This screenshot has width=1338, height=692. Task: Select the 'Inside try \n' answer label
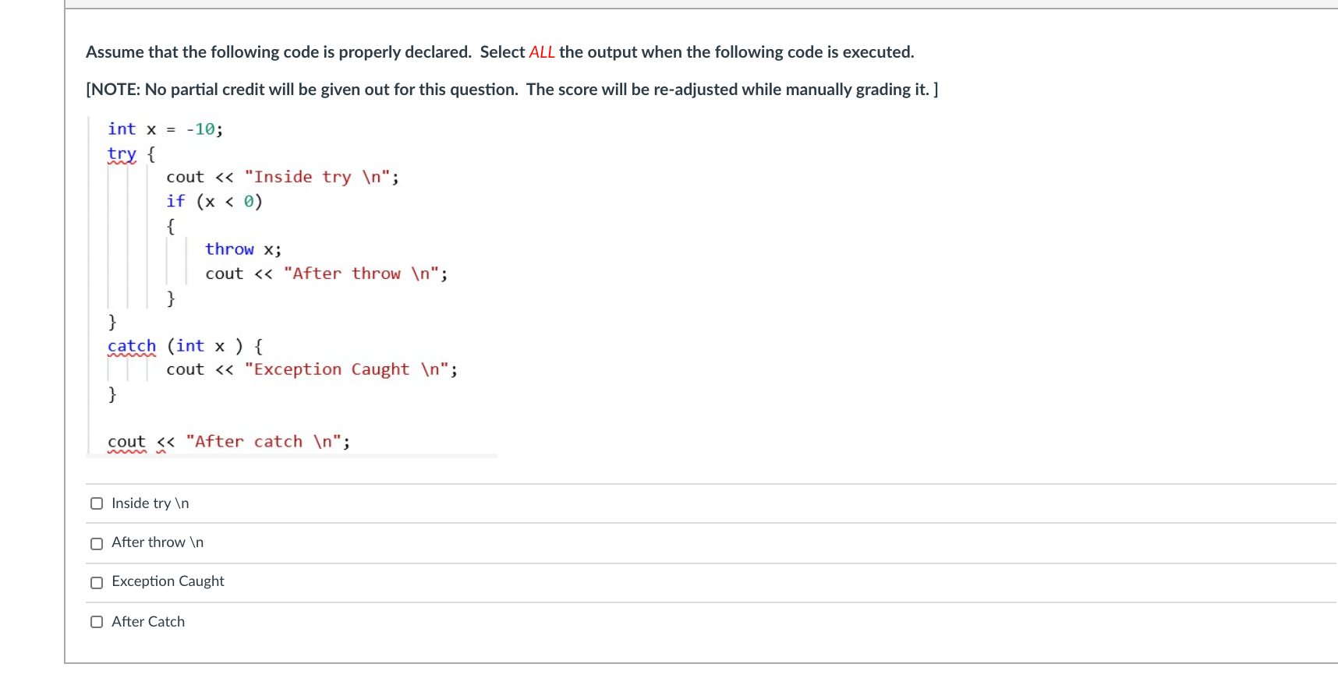coord(150,503)
